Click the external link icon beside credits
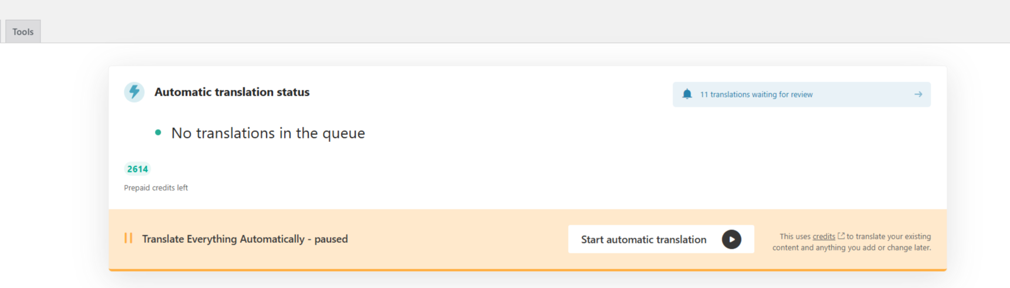The height and width of the screenshot is (288, 1010). pos(841,236)
